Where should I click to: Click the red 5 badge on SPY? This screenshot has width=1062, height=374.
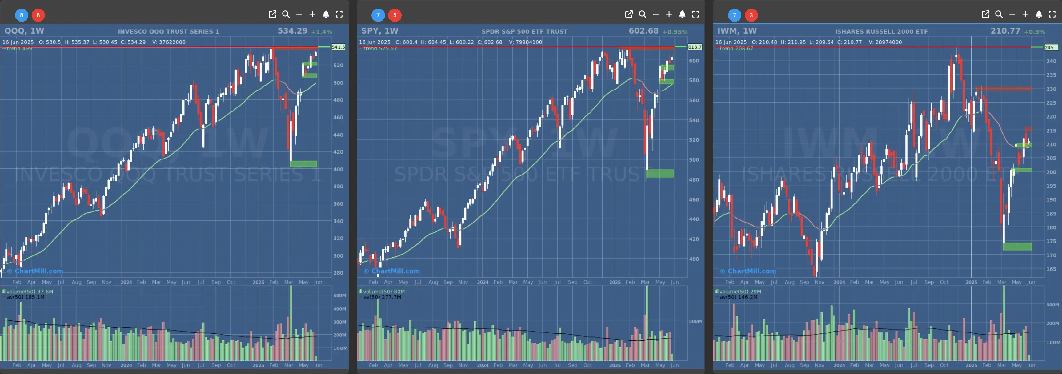pos(395,15)
